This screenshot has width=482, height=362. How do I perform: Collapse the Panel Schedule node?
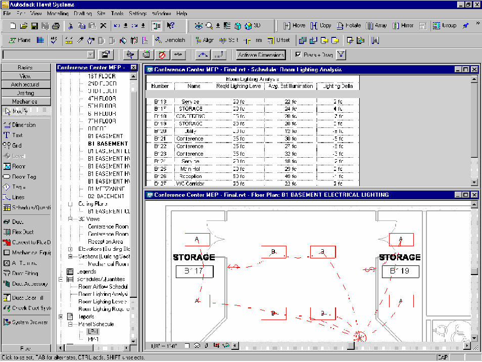coord(70,324)
